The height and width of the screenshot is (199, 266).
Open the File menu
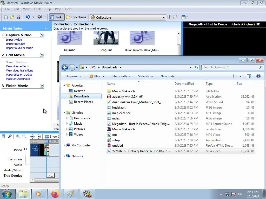pyautogui.click(x=7, y=9)
